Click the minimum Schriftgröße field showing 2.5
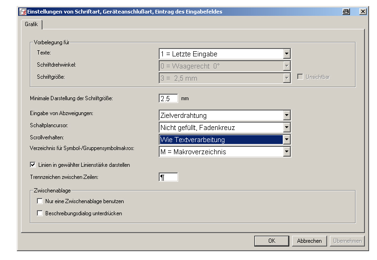 tap(168, 98)
